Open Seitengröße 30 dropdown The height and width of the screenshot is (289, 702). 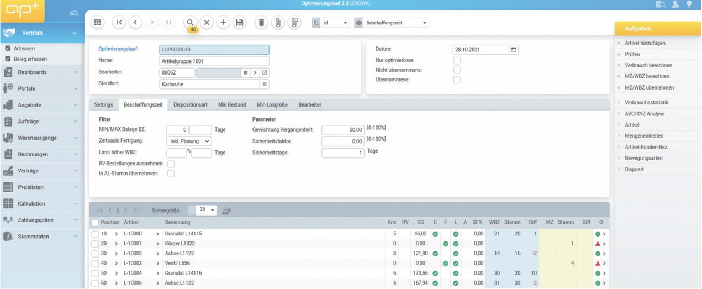pos(207,210)
